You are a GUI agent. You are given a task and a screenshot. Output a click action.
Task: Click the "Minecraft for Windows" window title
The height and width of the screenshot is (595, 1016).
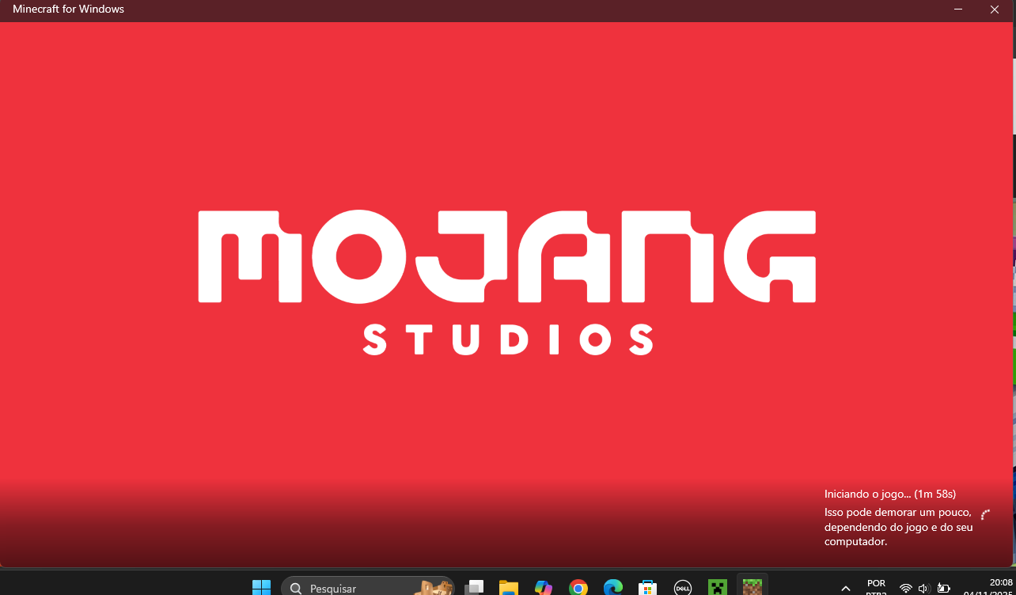tap(68, 9)
